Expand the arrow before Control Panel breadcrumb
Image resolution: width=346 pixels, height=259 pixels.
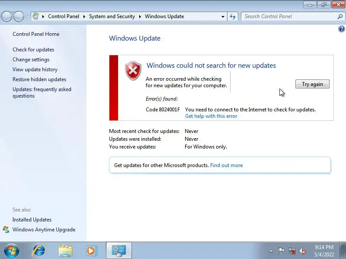43,16
